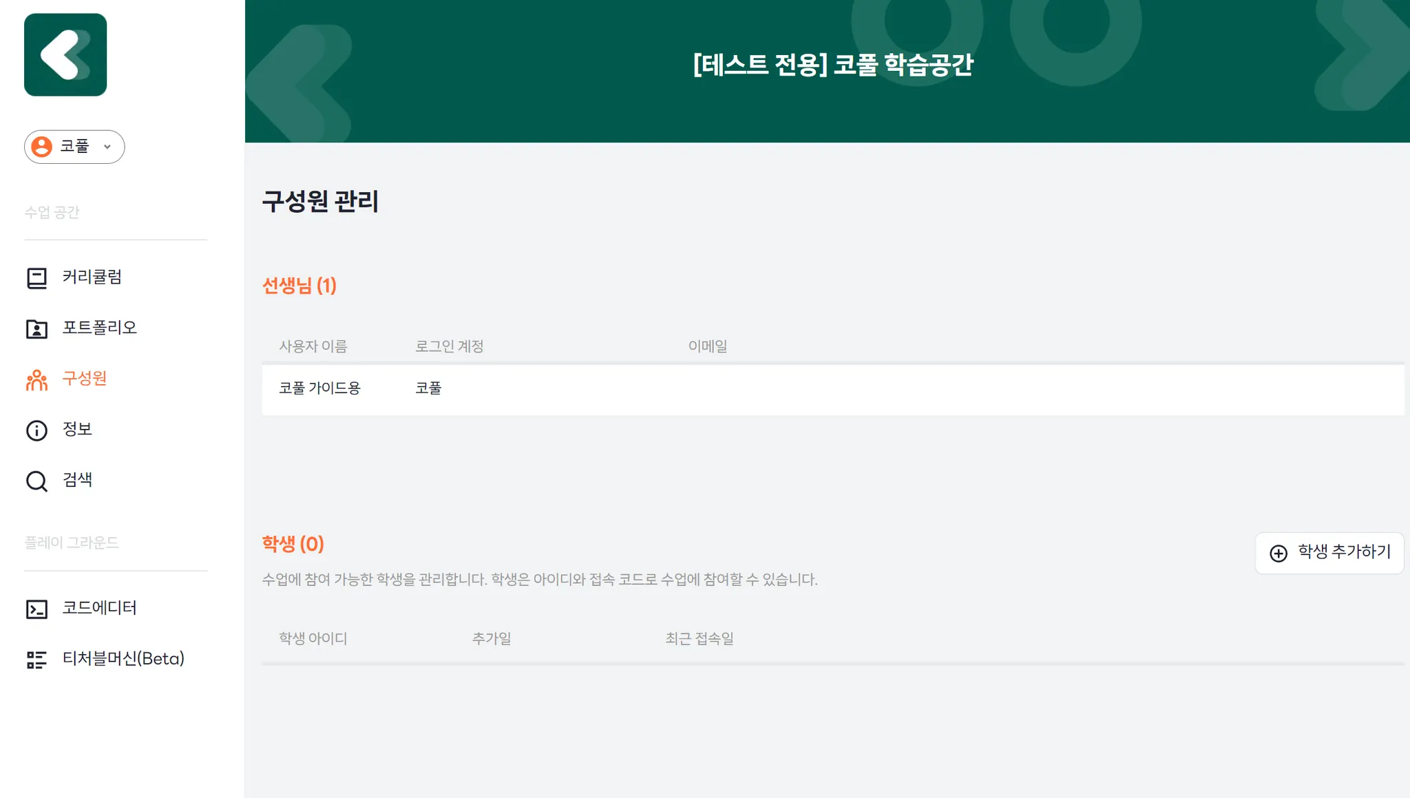
Task: Click the 커리큘럼 book icon
Action: coord(36,277)
